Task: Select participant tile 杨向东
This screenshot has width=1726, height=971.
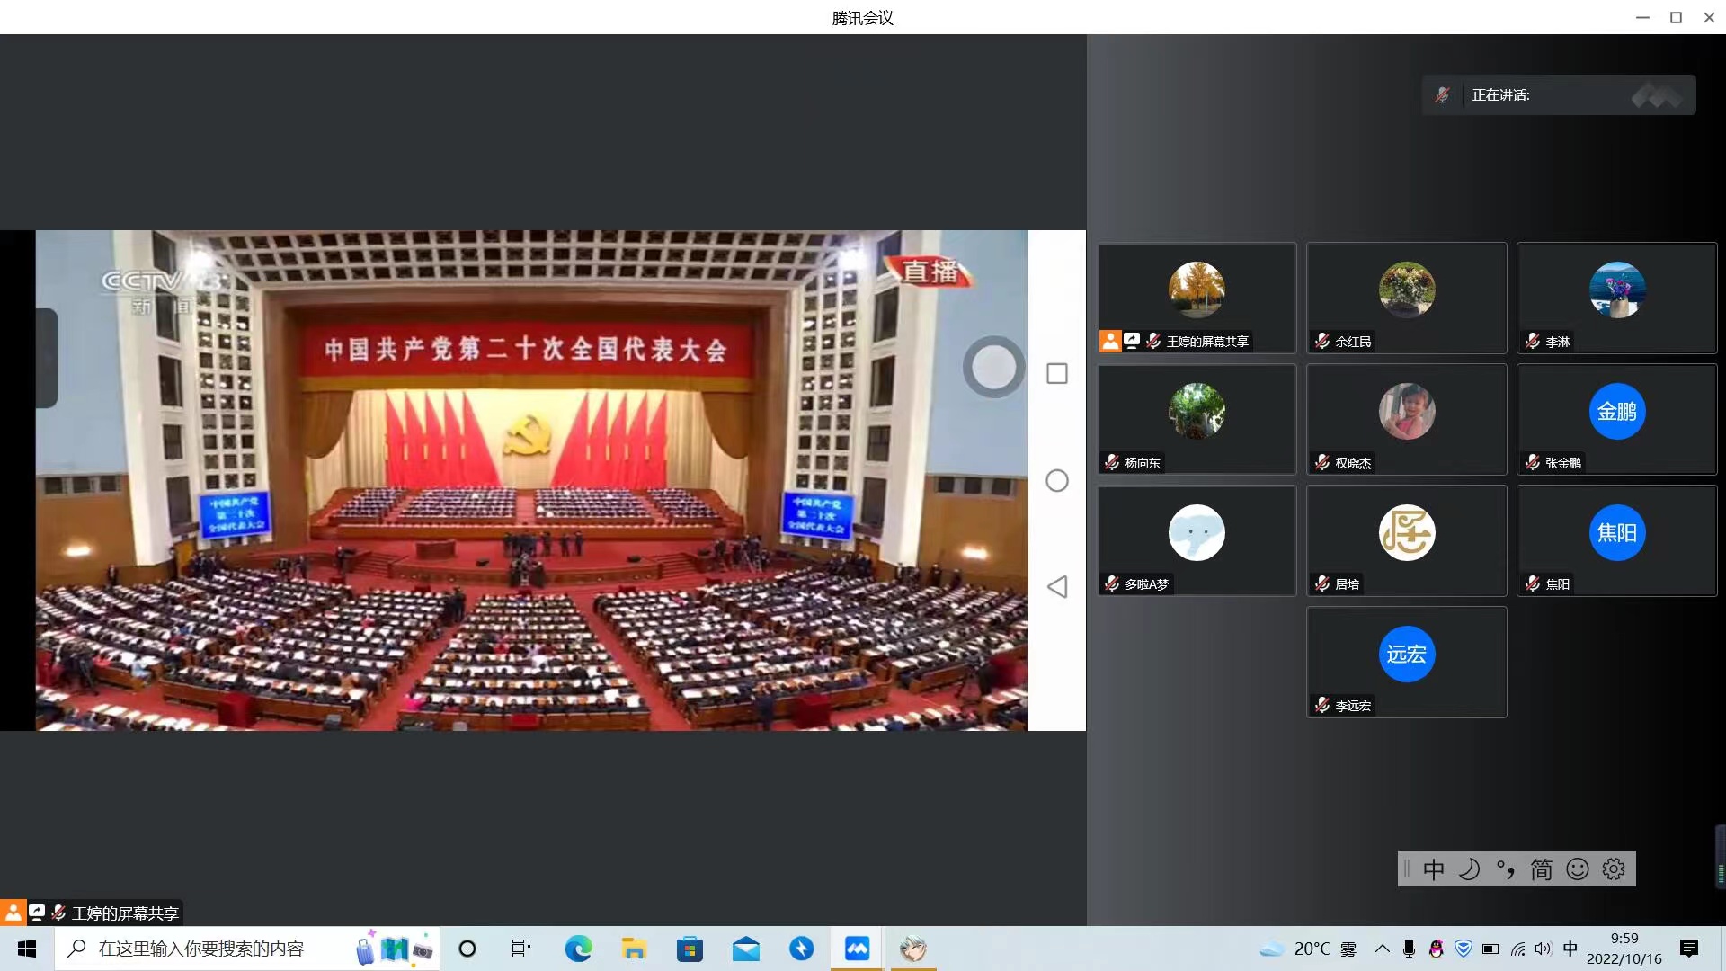Action: tap(1197, 419)
